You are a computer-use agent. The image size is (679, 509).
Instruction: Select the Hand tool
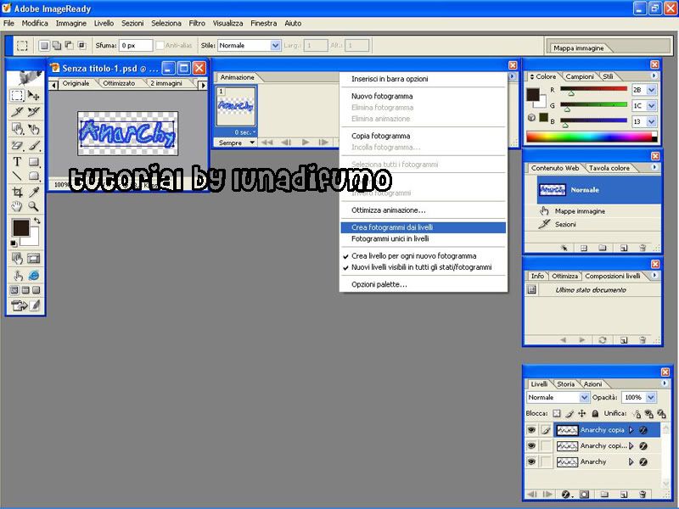point(17,206)
